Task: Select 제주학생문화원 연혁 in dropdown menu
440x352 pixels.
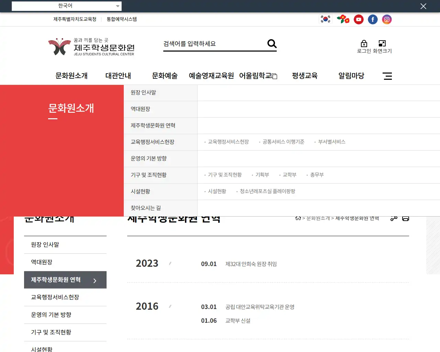Action: coord(161,126)
